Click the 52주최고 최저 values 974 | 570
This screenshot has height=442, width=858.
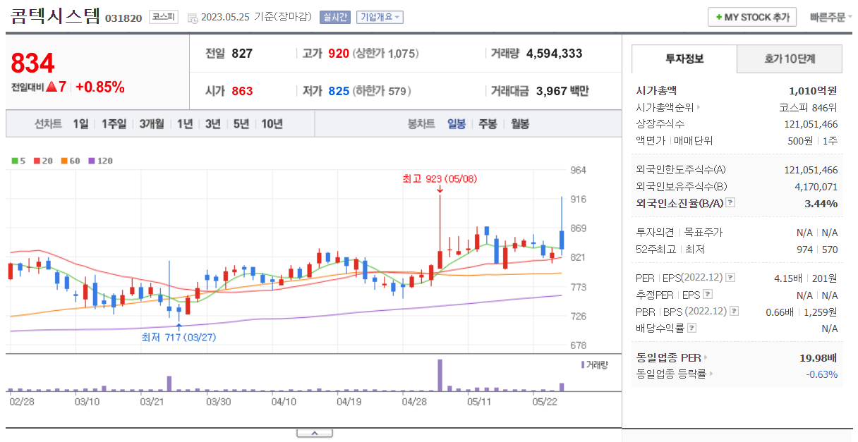click(817, 249)
